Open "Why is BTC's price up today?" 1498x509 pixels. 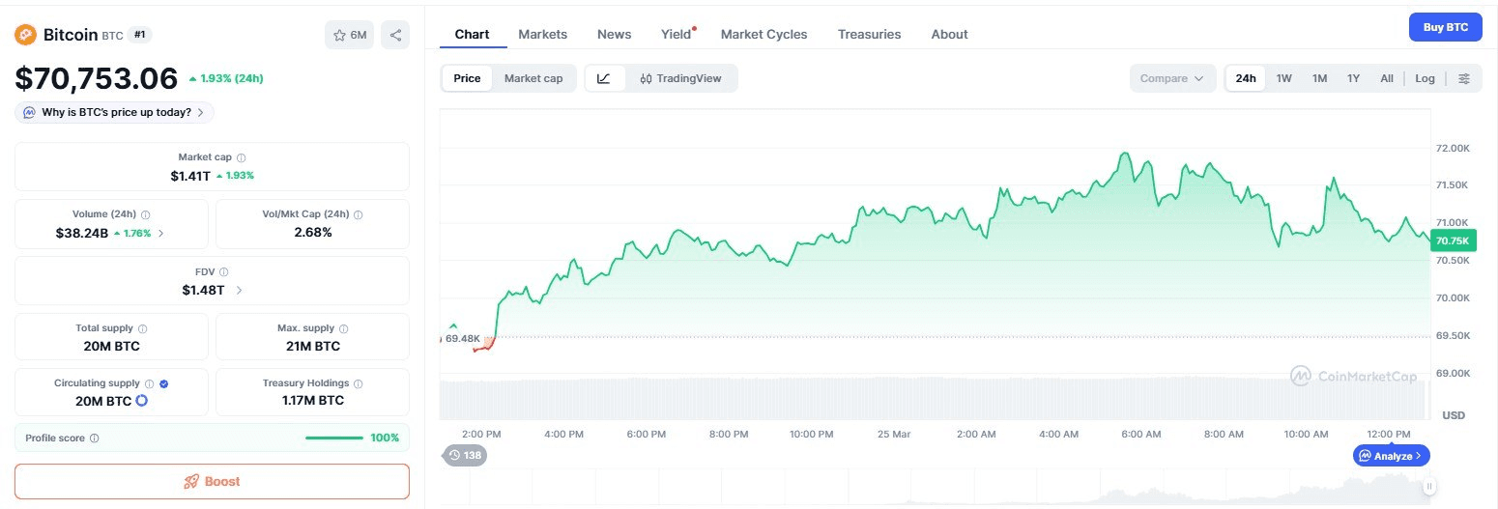(x=114, y=112)
